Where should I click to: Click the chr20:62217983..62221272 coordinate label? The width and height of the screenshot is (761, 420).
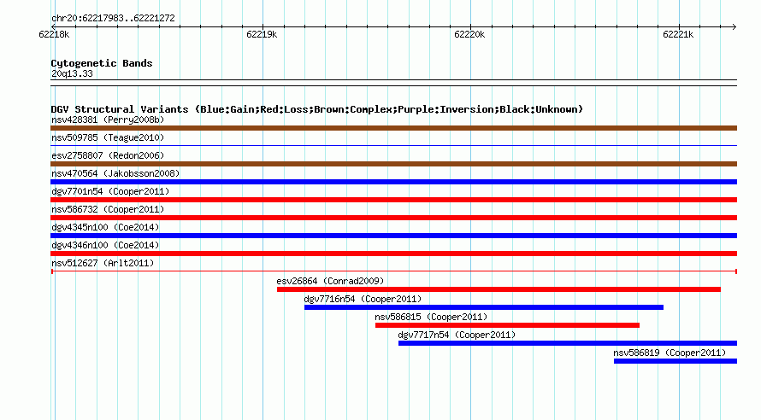(113, 18)
